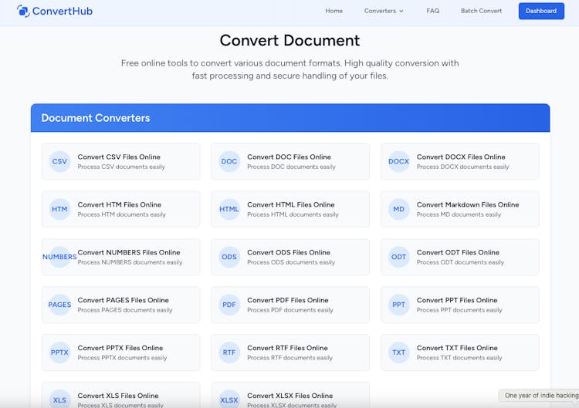Open Convert XLSX Files Online link
Image resolution: width=579 pixels, height=408 pixels.
(289, 396)
